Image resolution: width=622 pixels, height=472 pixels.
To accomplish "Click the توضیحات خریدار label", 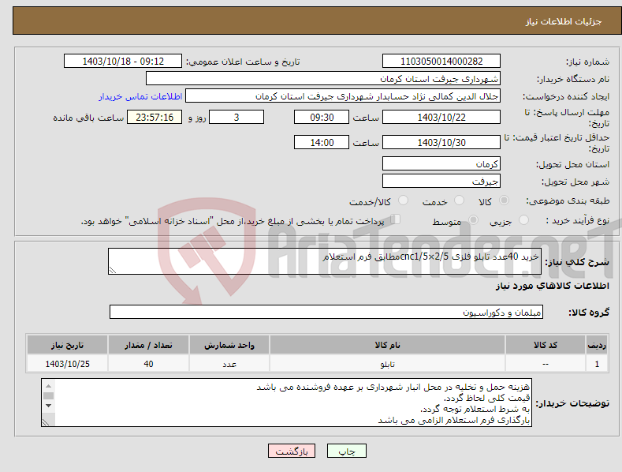I will click(572, 403).
